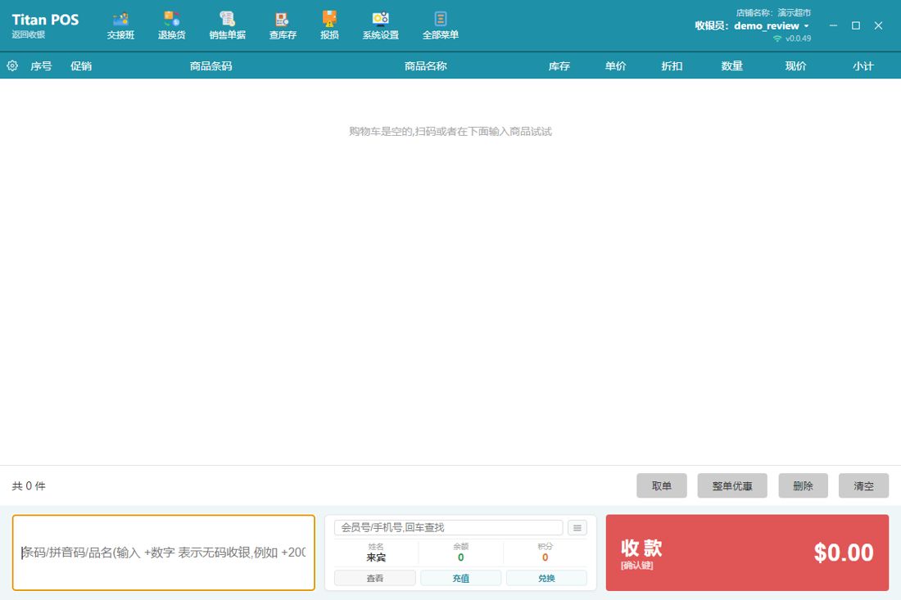Open the 查库存 inventory lookup icon
Viewport: 901px width, 600px height.
click(283, 26)
